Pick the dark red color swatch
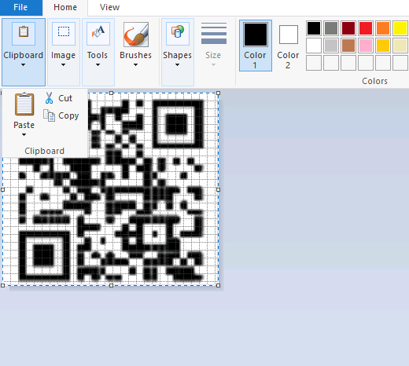The height and width of the screenshot is (366, 409). click(348, 28)
